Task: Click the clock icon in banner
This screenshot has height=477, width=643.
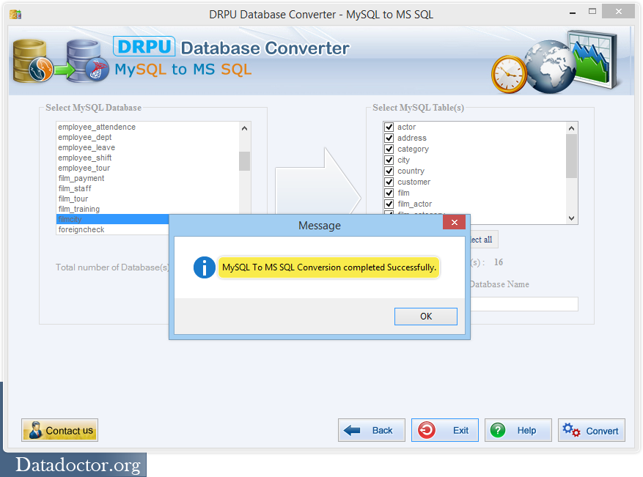Action: tap(509, 75)
